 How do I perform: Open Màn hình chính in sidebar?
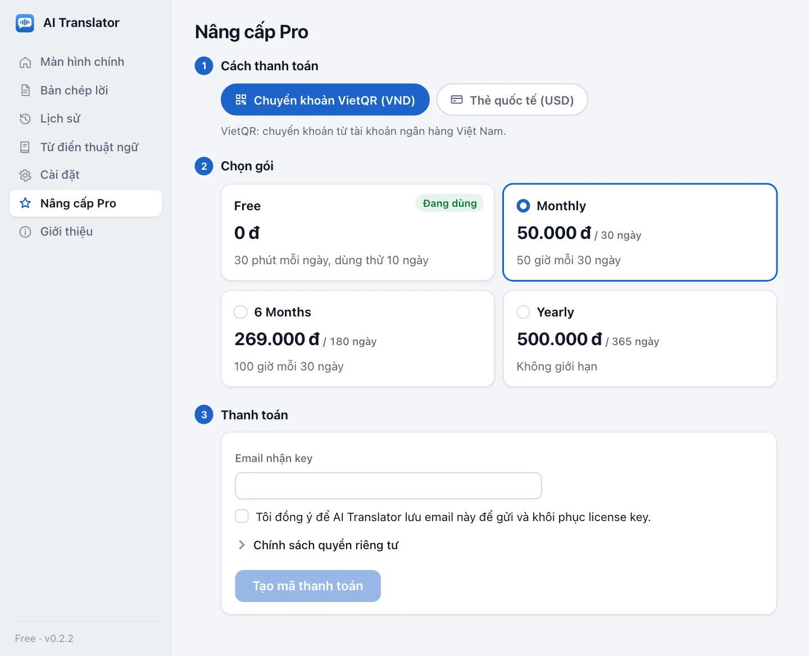(x=85, y=62)
